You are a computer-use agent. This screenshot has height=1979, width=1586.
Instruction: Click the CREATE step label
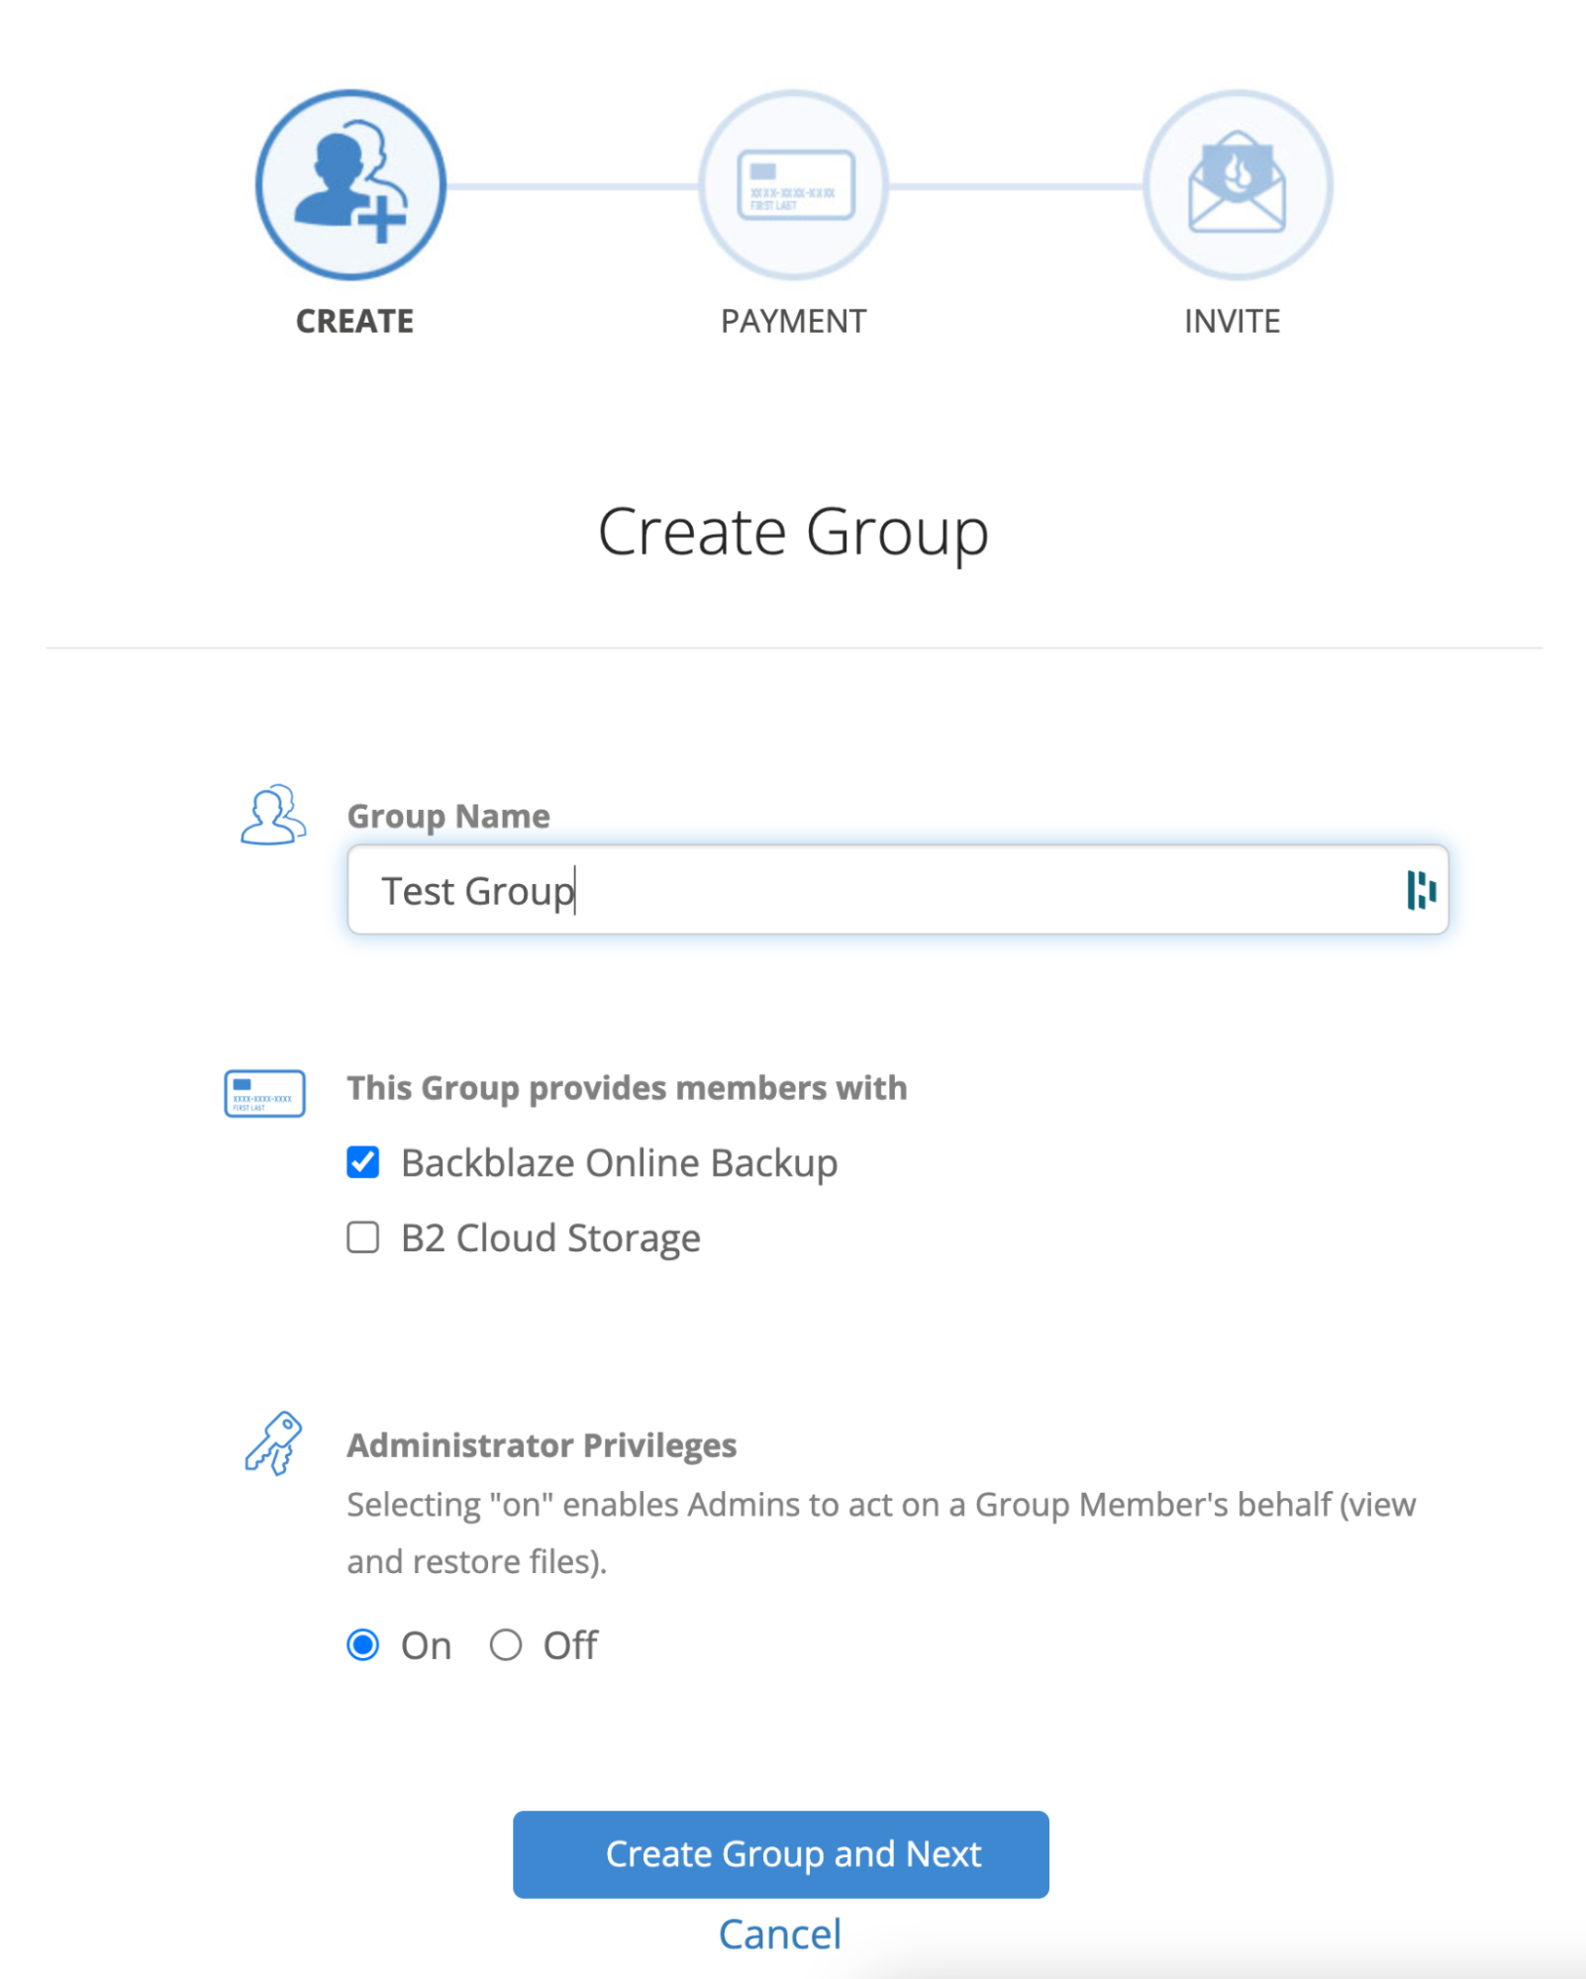pyautogui.click(x=355, y=322)
